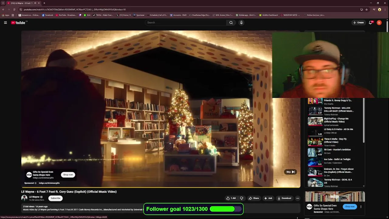Open the Amazon.ca bookmark
The image size is (389, 219).
point(29,15)
